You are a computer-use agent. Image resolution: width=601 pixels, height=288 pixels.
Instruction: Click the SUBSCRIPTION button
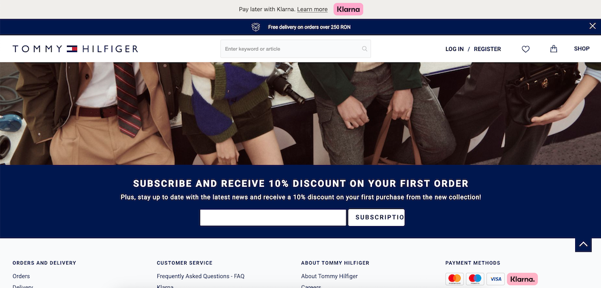click(x=376, y=217)
